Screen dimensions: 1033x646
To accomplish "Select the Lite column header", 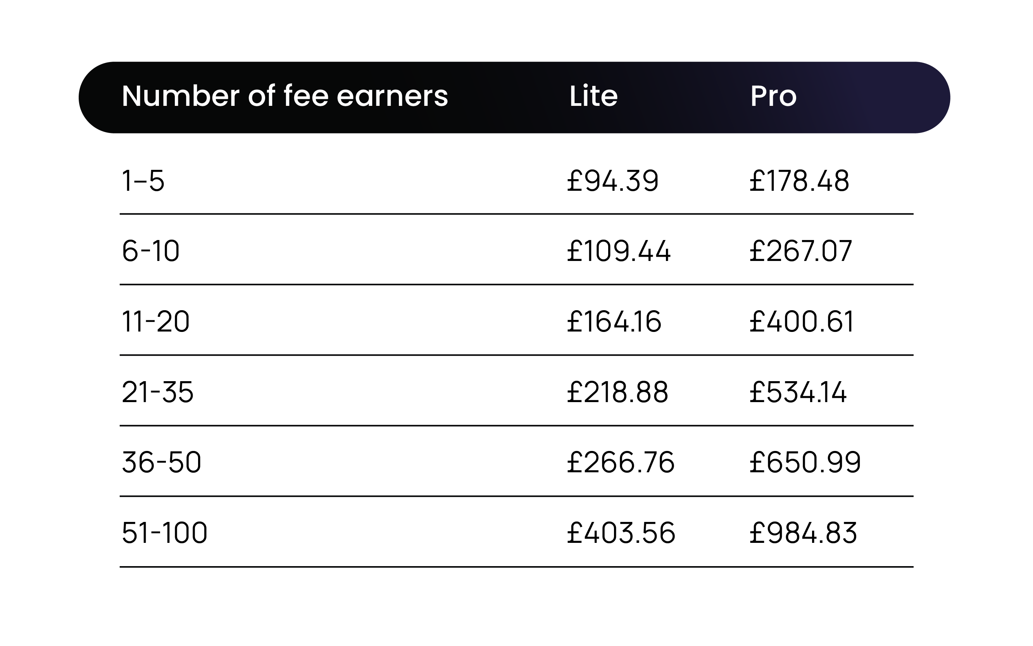I will click(x=593, y=96).
